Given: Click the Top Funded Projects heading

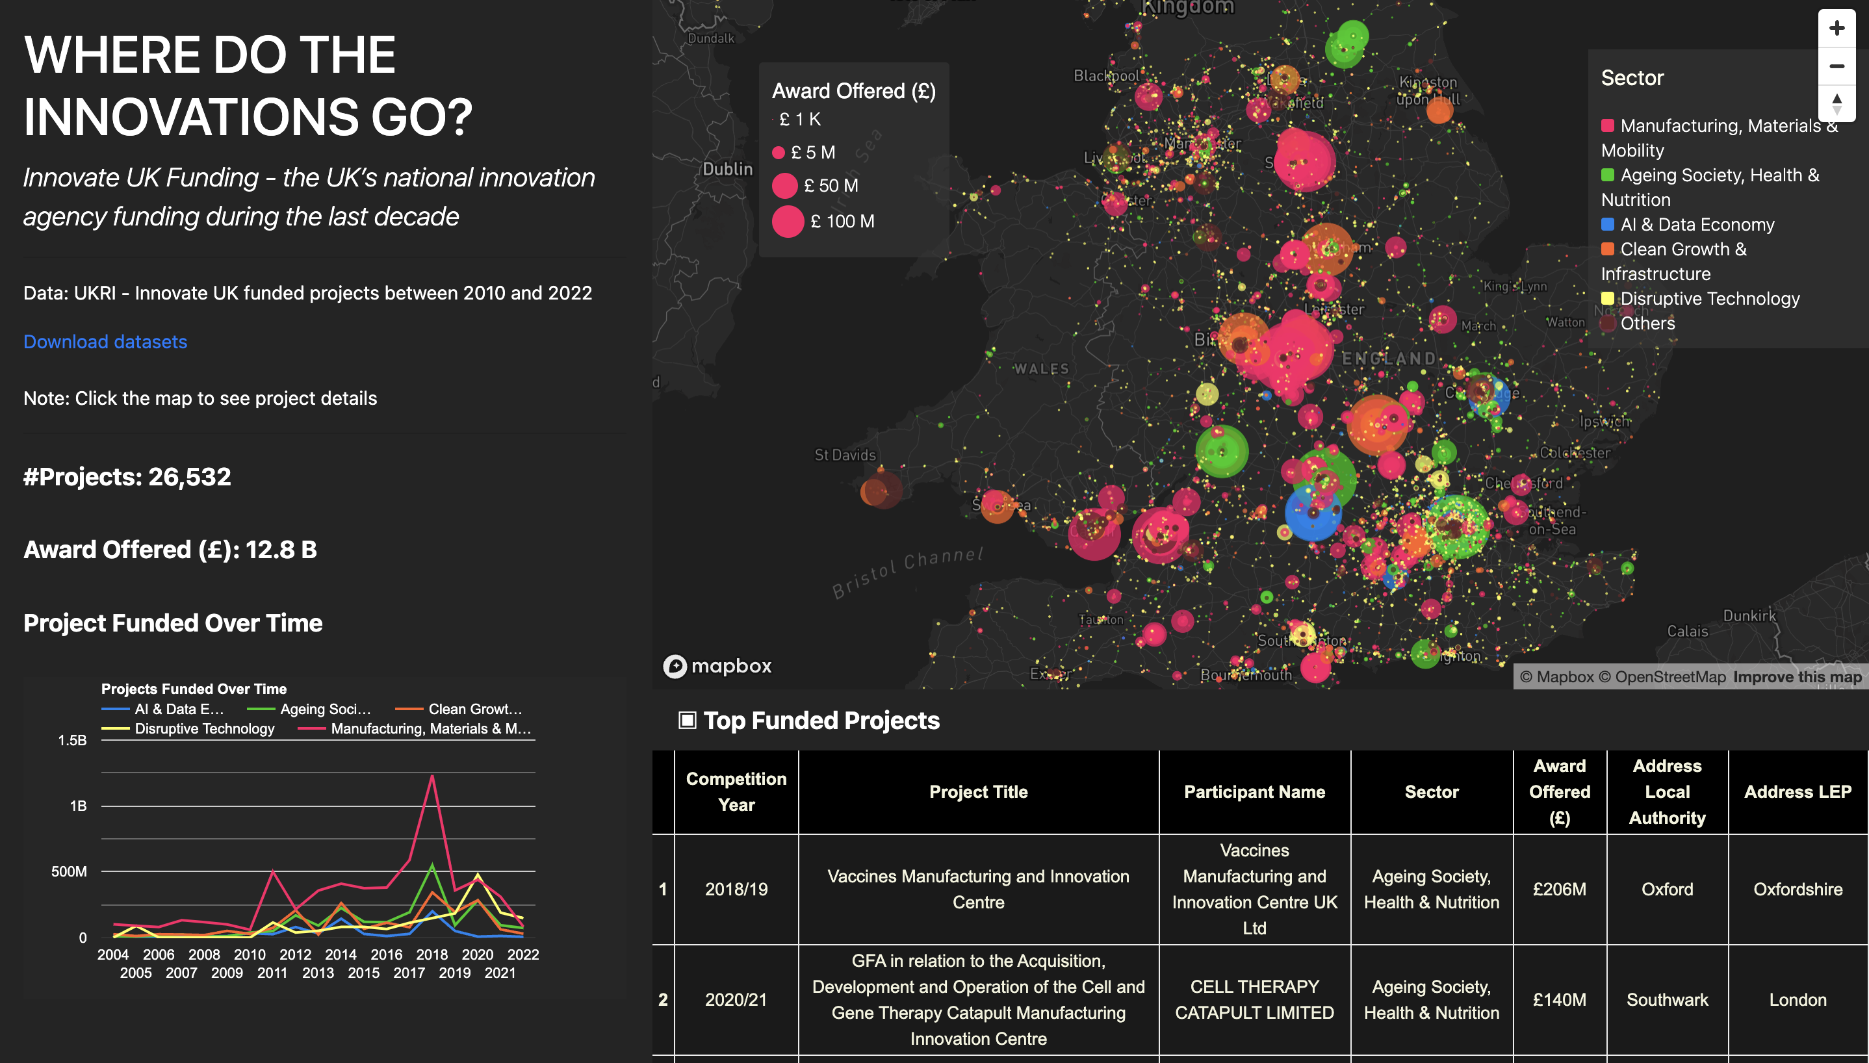Looking at the screenshot, I should click(x=821, y=721).
